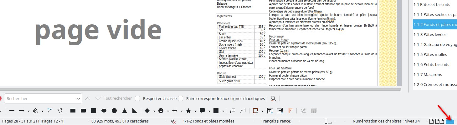Open the Fontwork text tool
The image size is (457, 125).
point(290,111)
